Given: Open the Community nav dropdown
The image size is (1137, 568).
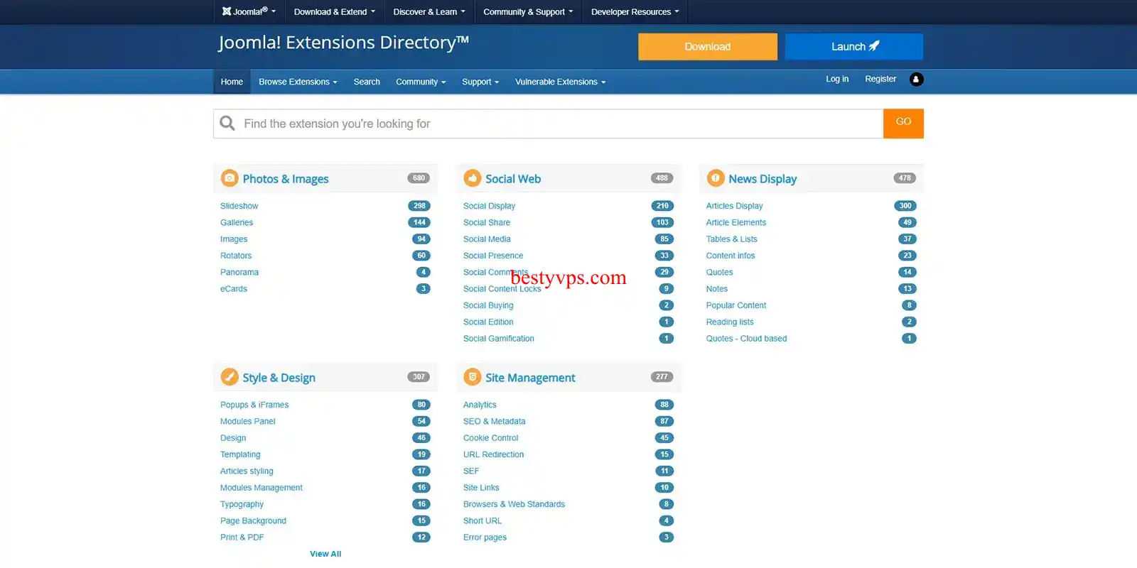Looking at the screenshot, I should [x=421, y=82].
